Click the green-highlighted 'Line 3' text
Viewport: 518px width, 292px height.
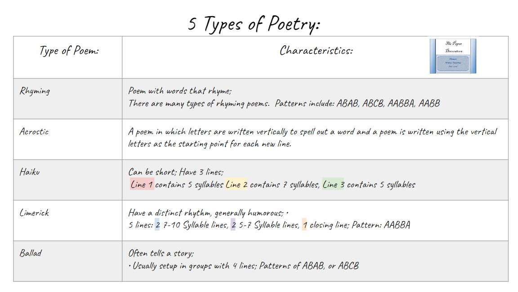pyautogui.click(x=333, y=184)
